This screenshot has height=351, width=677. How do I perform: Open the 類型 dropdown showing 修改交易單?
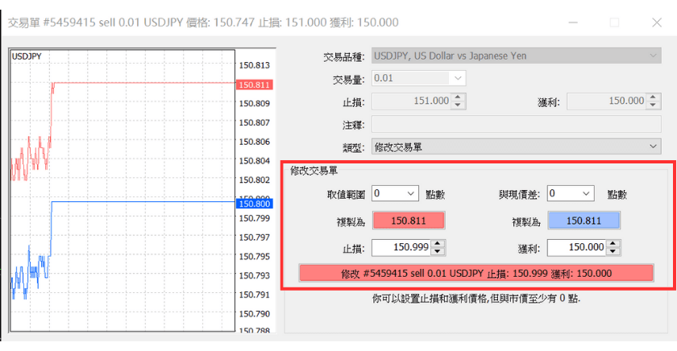click(x=516, y=147)
